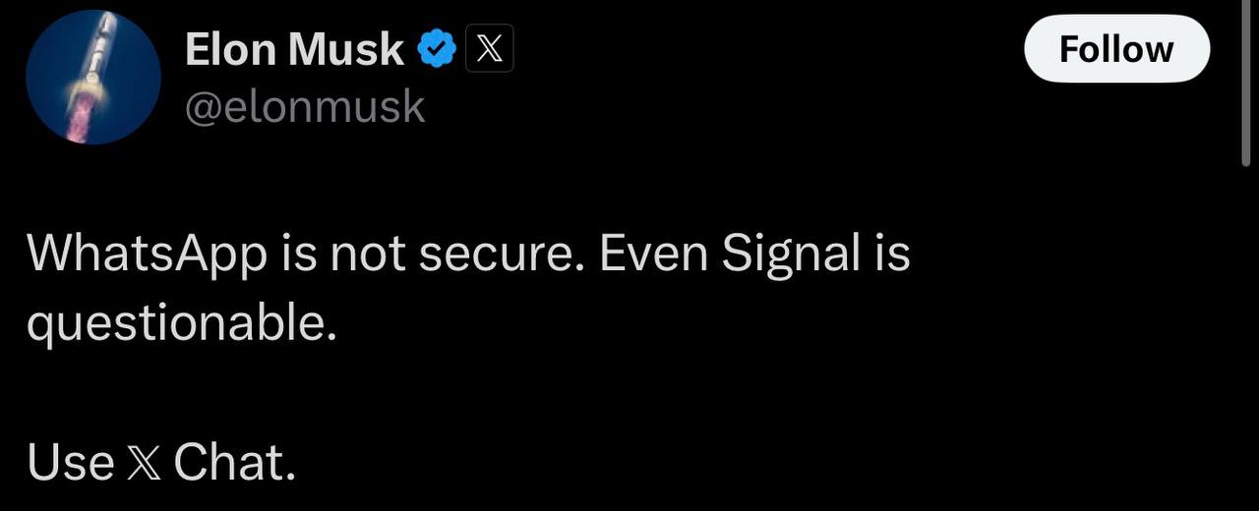Click the word "questionable." in the tweet
Image resolution: width=1259 pixels, height=511 pixels.
click(181, 322)
